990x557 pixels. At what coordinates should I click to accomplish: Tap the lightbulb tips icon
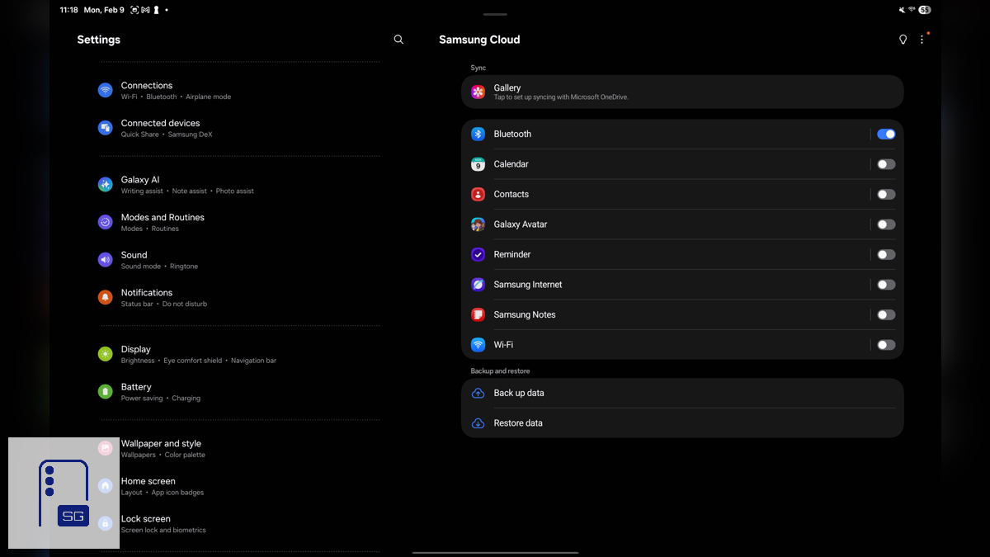903,40
